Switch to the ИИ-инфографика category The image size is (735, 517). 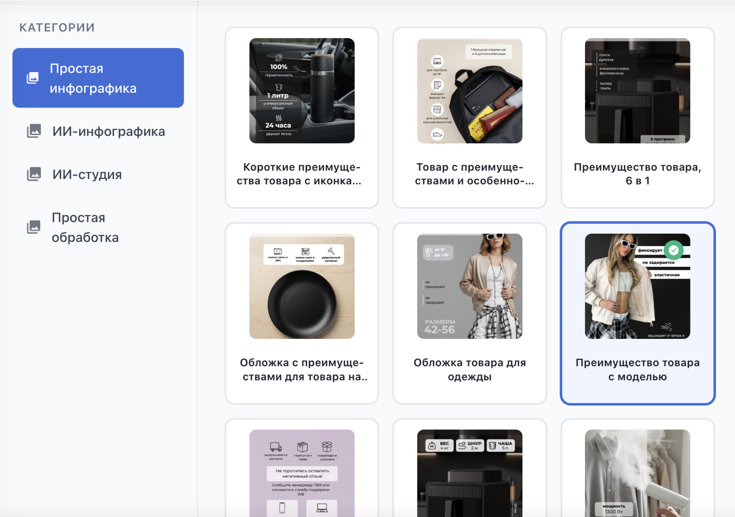tap(108, 131)
